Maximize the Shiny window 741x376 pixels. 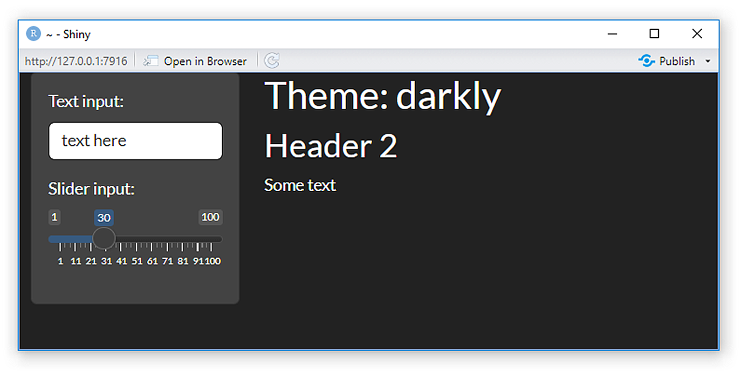(x=654, y=34)
